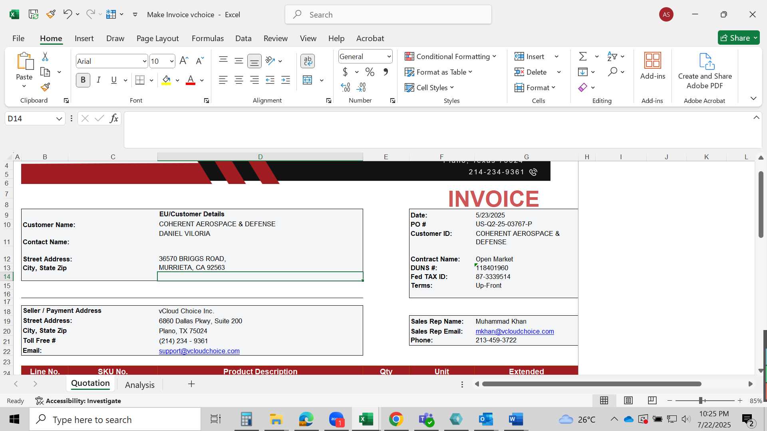Click the Paste clipboard icon

(x=24, y=61)
